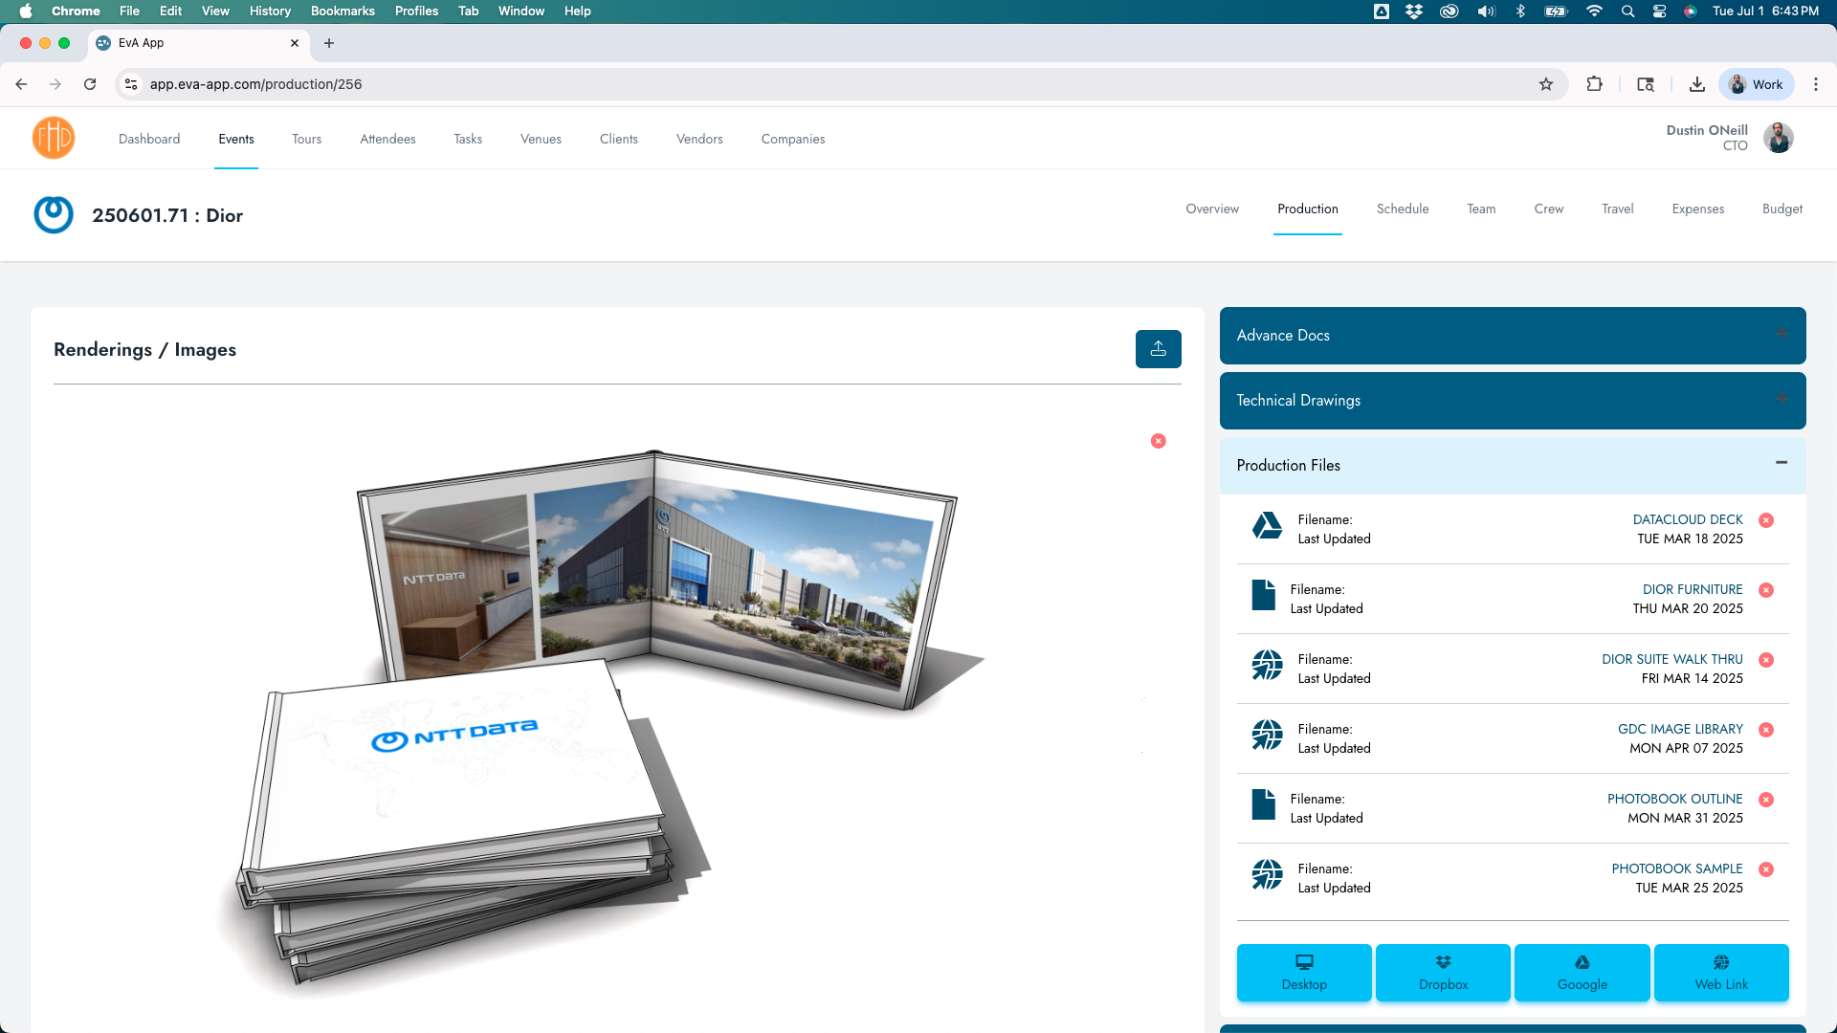Open Dustin ONeill's profile avatar
1837x1033 pixels.
1779,138
